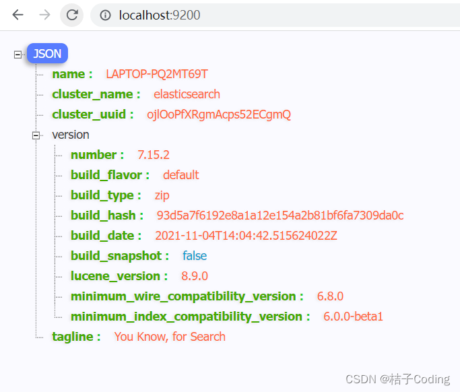Select the date value 2021-11-04T14:04:42.515624022Z
460x392 pixels.
[246, 236]
